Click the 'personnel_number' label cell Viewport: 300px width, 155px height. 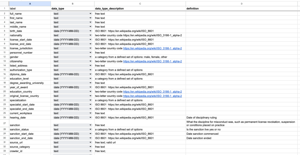[x=29, y=53]
